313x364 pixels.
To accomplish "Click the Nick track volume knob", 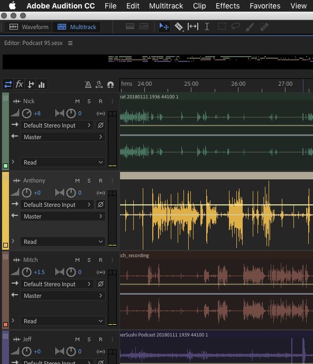I will click(26, 114).
